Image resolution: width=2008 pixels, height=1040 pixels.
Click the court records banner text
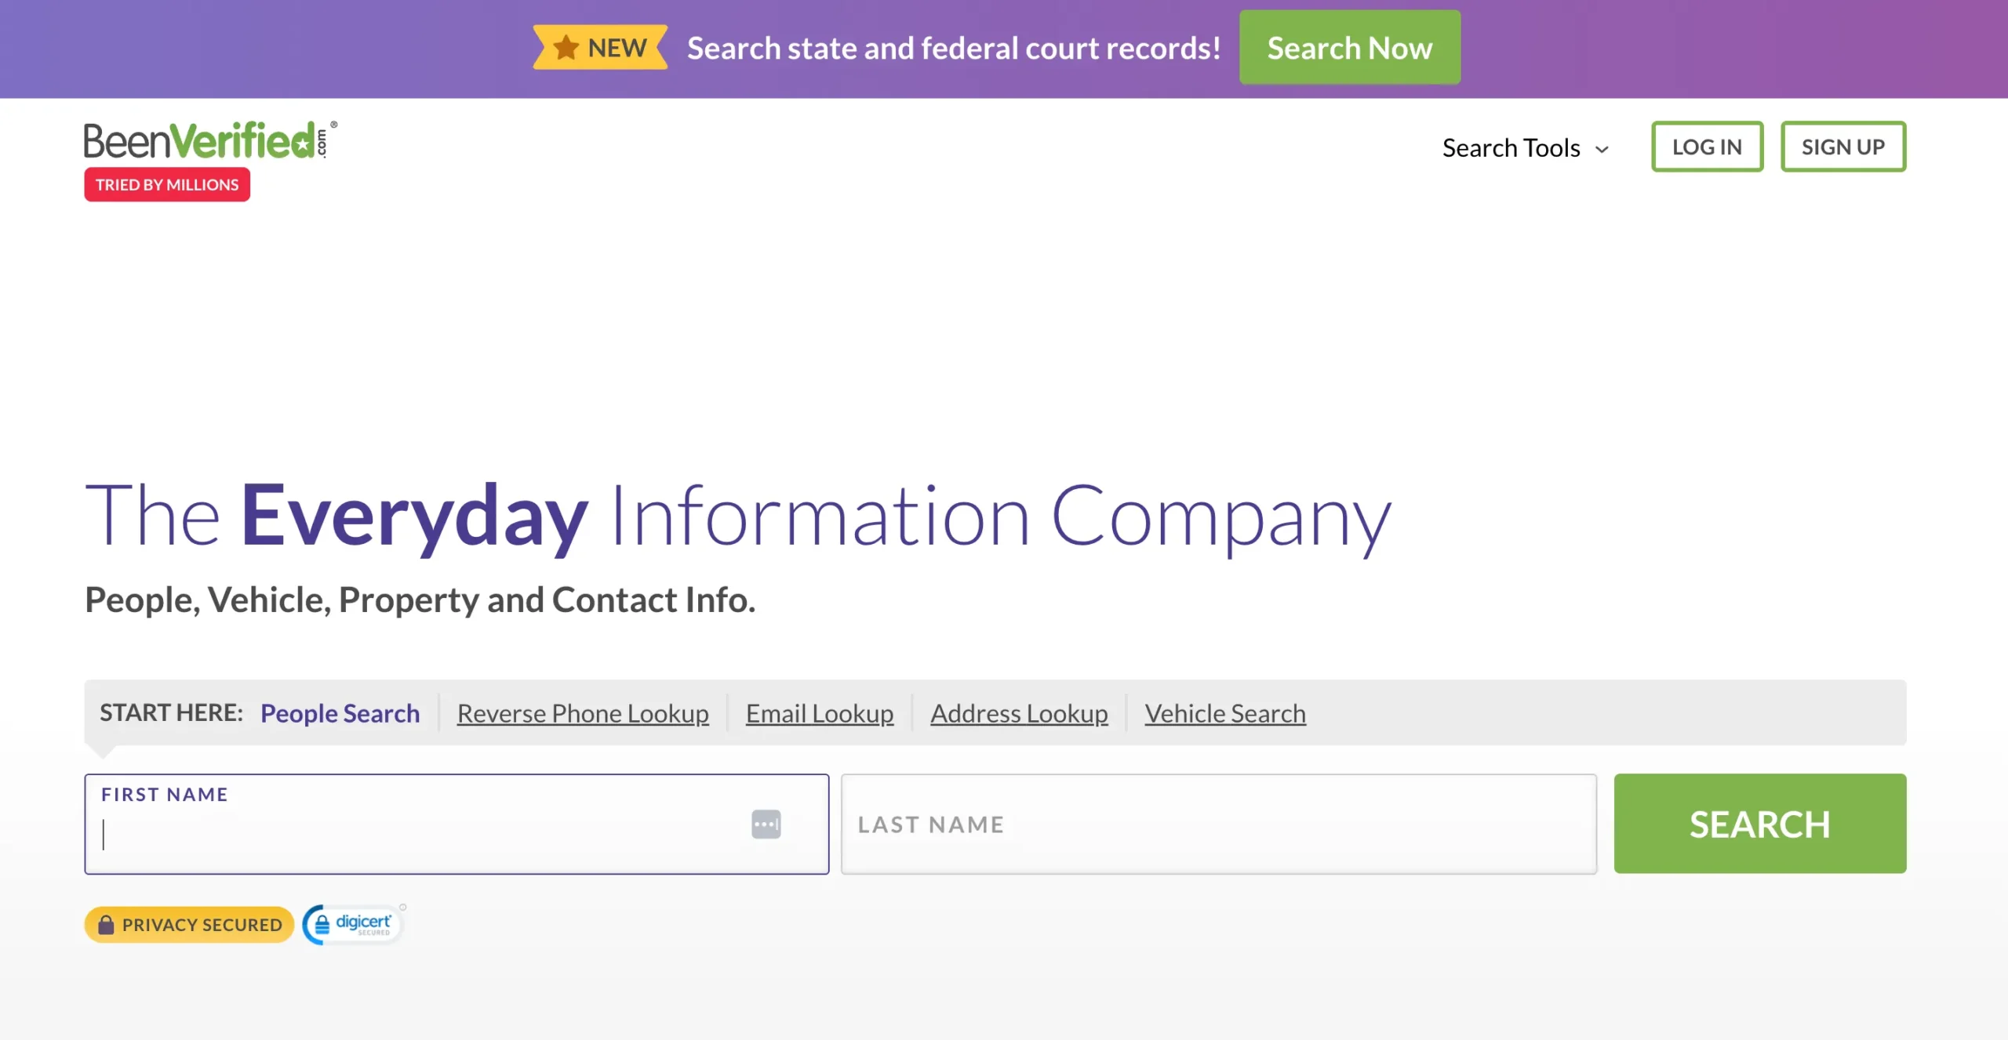(x=953, y=49)
